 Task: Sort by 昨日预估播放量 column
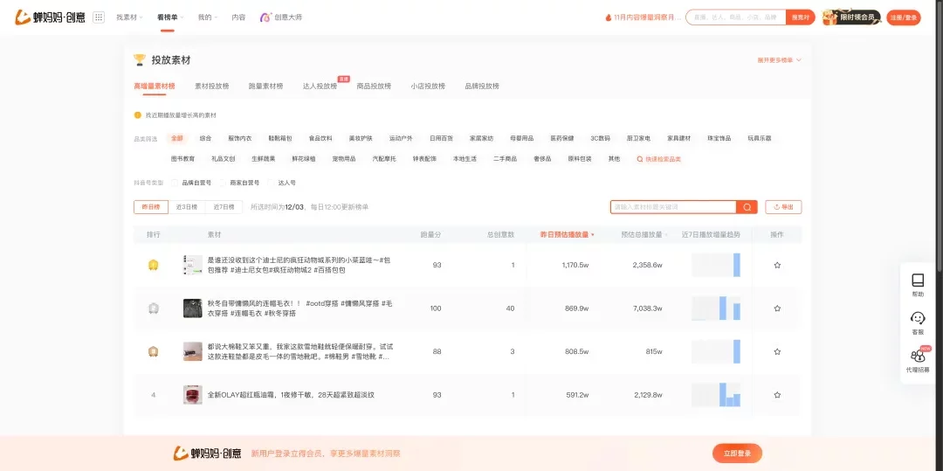tap(568, 234)
